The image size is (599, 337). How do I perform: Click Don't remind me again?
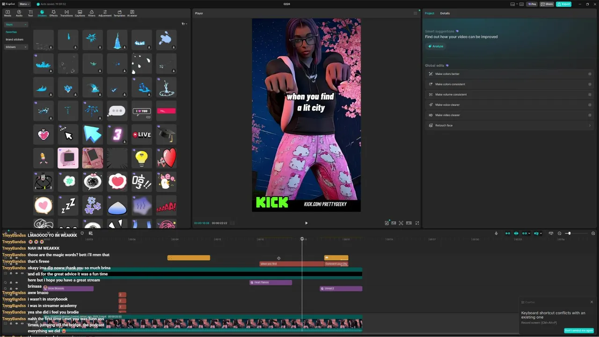coord(579,330)
